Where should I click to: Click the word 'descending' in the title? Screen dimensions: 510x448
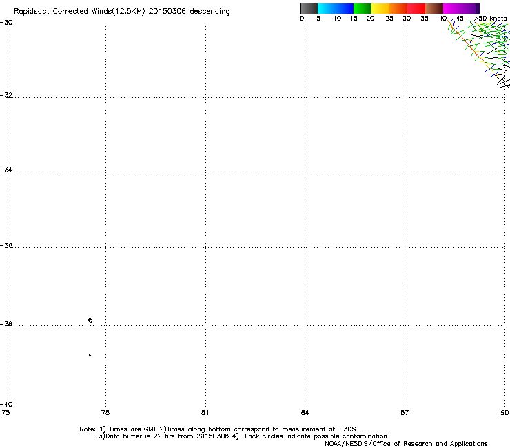[x=210, y=12]
